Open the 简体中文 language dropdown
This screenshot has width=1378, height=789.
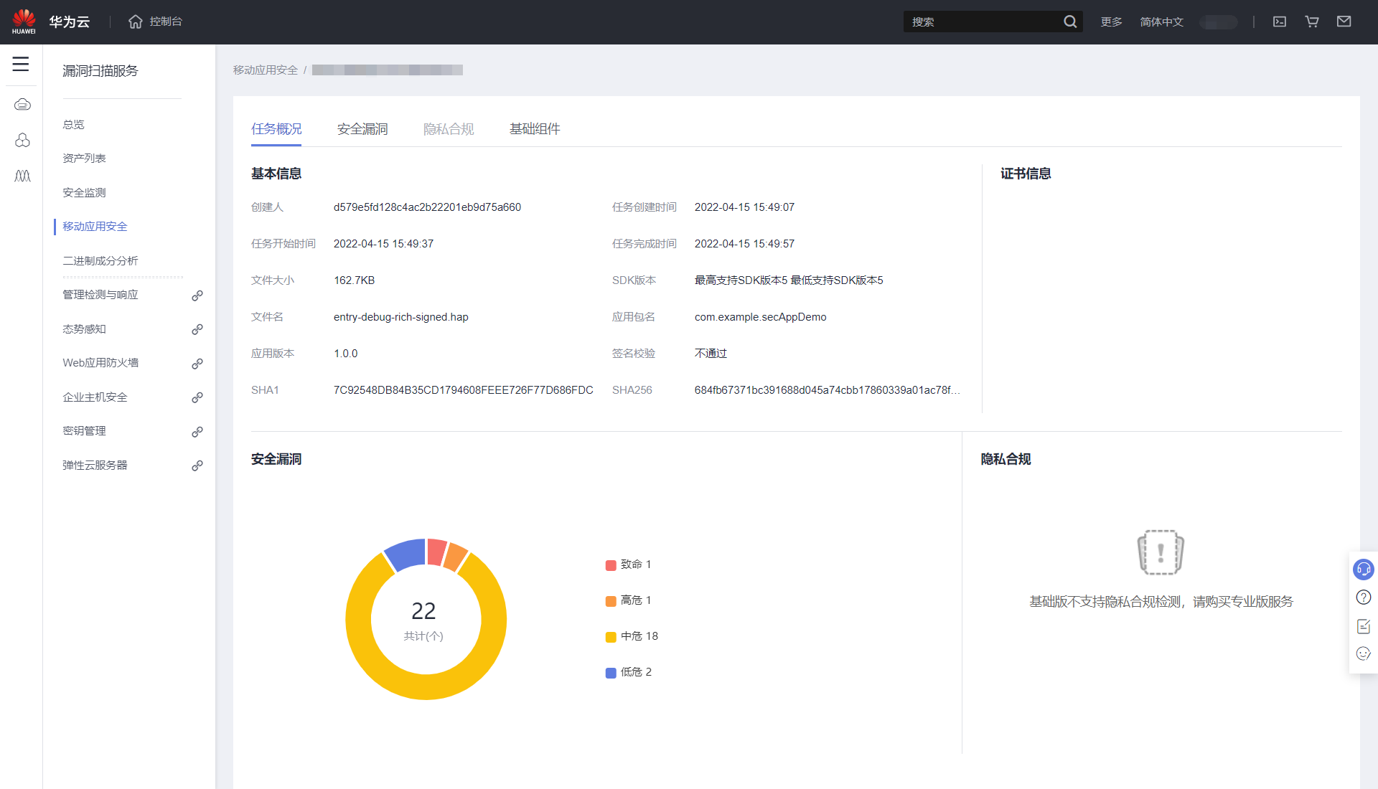click(1161, 22)
